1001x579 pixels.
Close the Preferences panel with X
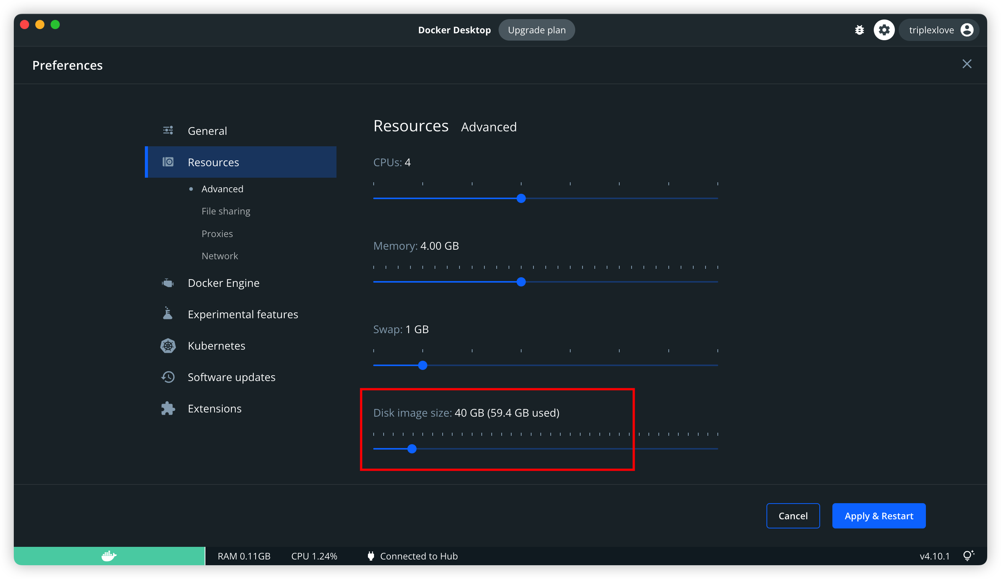pos(967,64)
